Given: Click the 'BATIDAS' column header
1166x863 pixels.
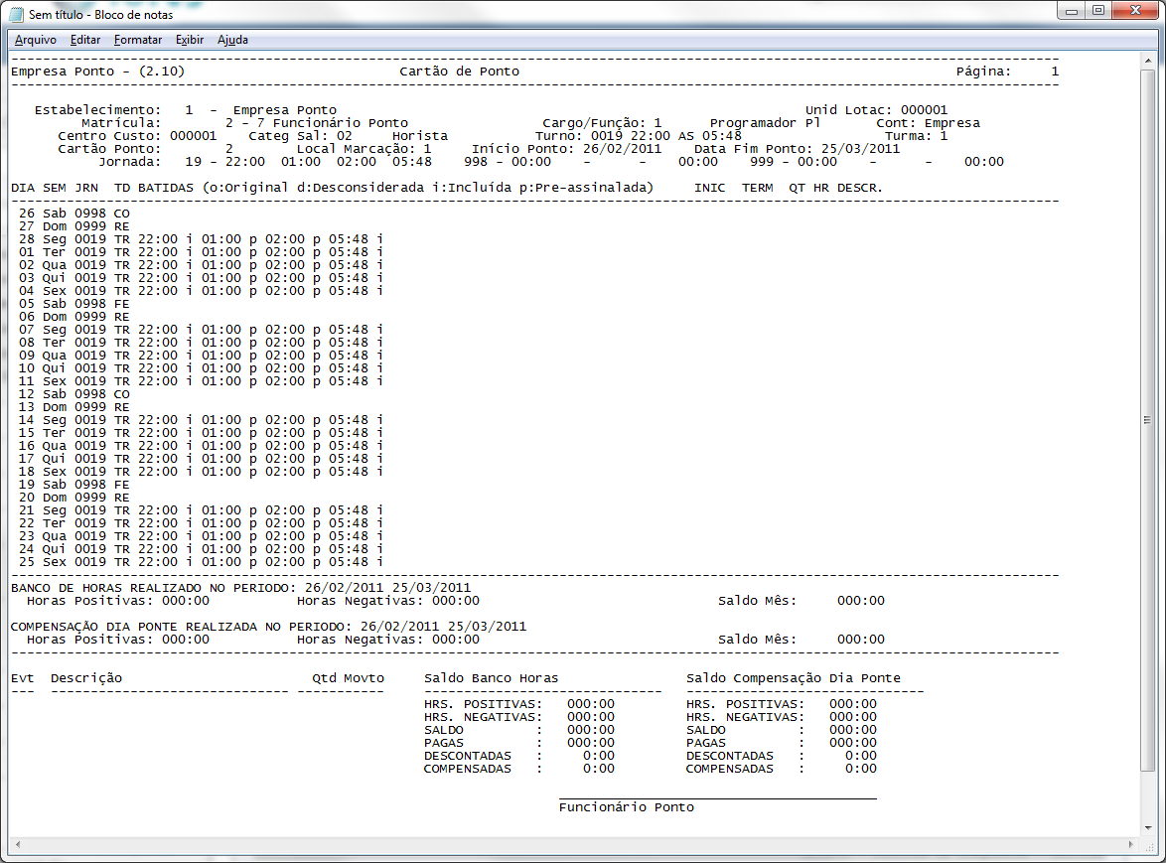Looking at the screenshot, I should (165, 188).
